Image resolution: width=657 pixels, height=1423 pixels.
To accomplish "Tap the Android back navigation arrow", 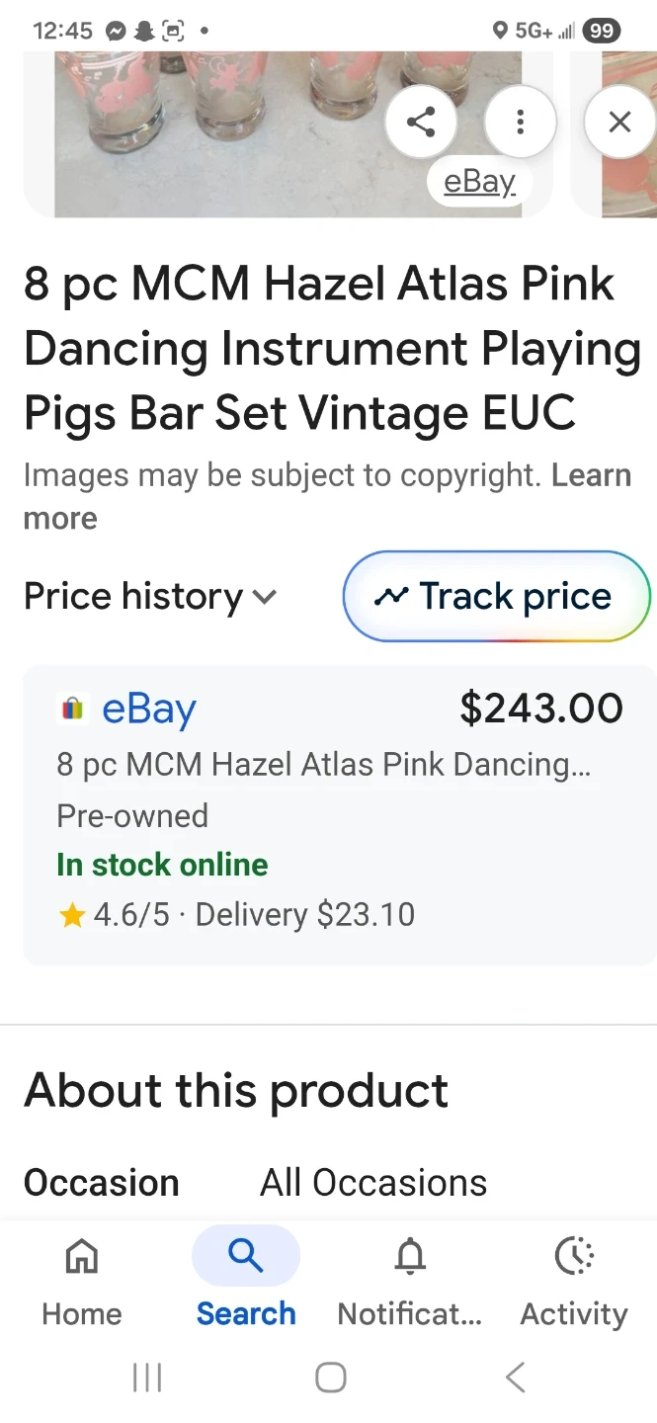I will (515, 1378).
